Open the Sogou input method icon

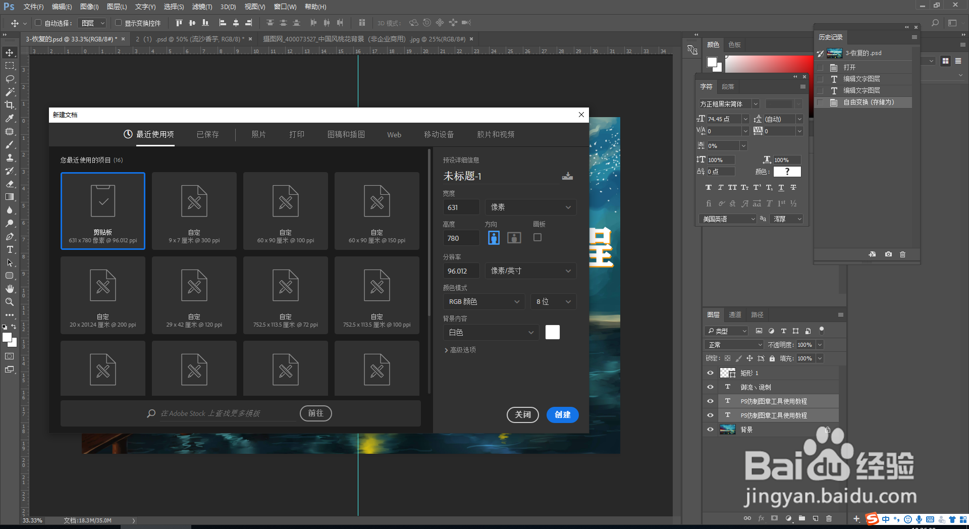coord(872,519)
